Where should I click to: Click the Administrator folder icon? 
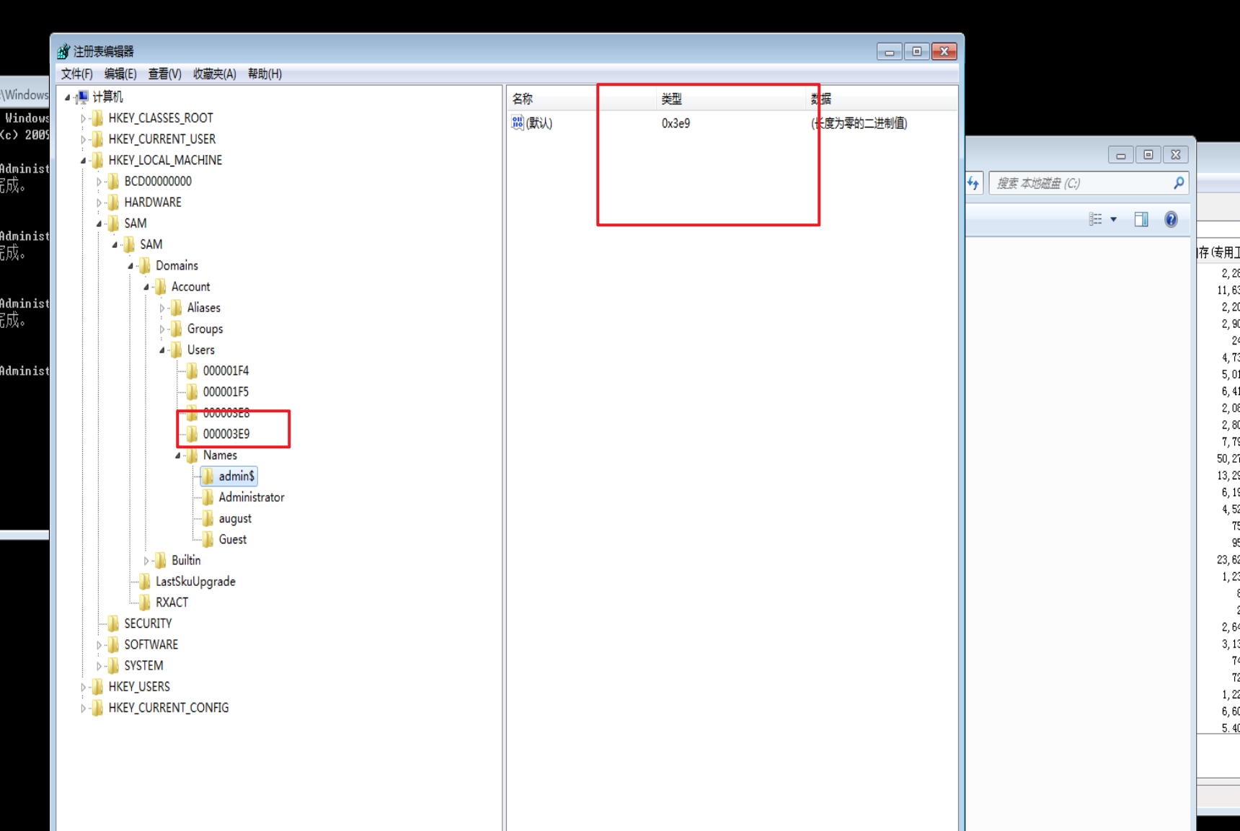(x=208, y=497)
